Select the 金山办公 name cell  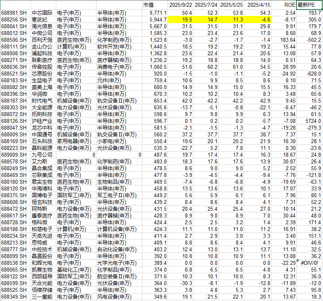pos(43,47)
